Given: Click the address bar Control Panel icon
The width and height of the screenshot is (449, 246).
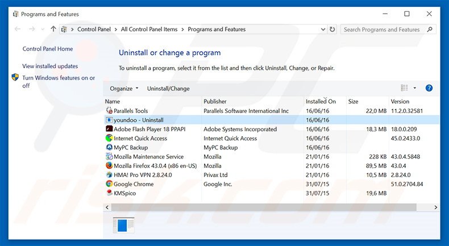Looking at the screenshot, I should (x=64, y=29).
